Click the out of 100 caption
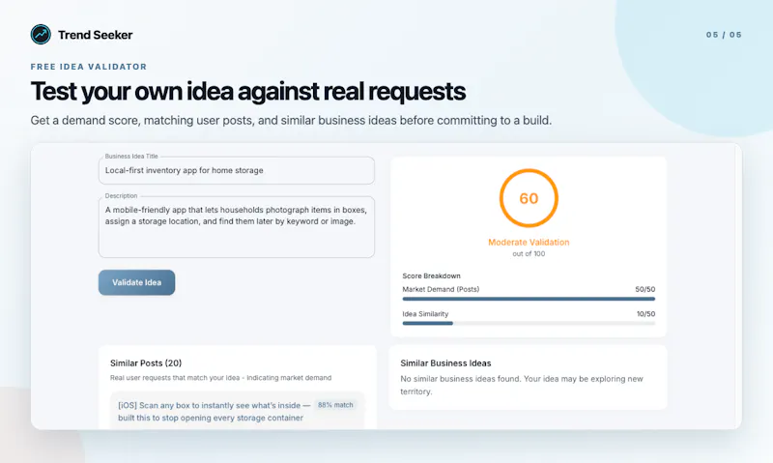 [529, 254]
